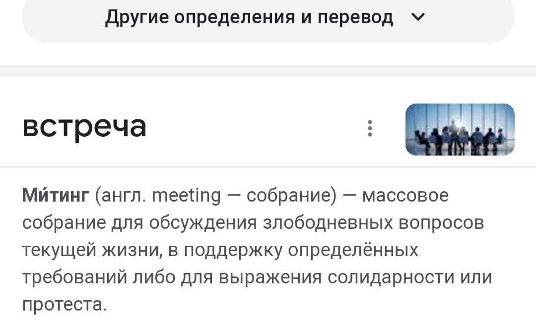Click the word вопросов in the definition
This screenshot has width=536, height=323.
tap(441, 223)
